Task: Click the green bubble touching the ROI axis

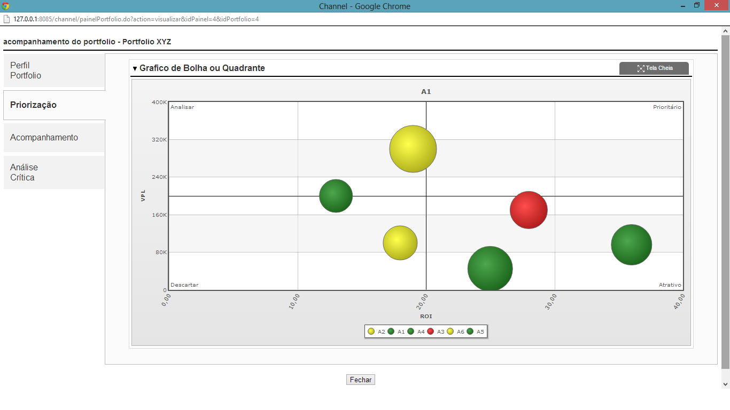Action: coord(490,269)
